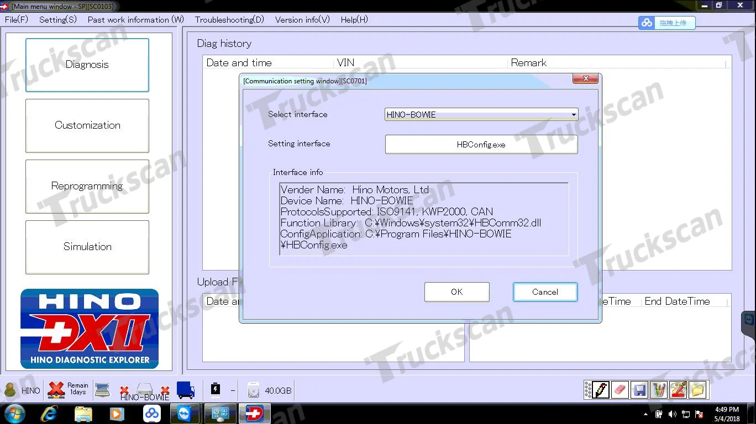
Task: Open the File(F) menu
Action: 17,19
